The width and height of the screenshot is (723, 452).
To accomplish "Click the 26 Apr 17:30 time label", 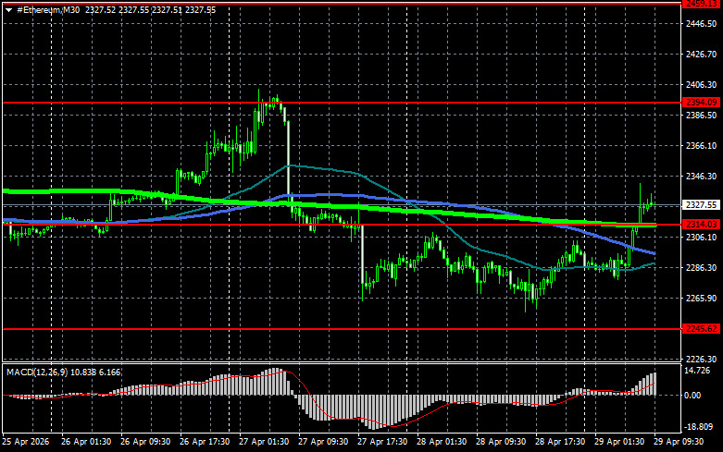I will (205, 442).
